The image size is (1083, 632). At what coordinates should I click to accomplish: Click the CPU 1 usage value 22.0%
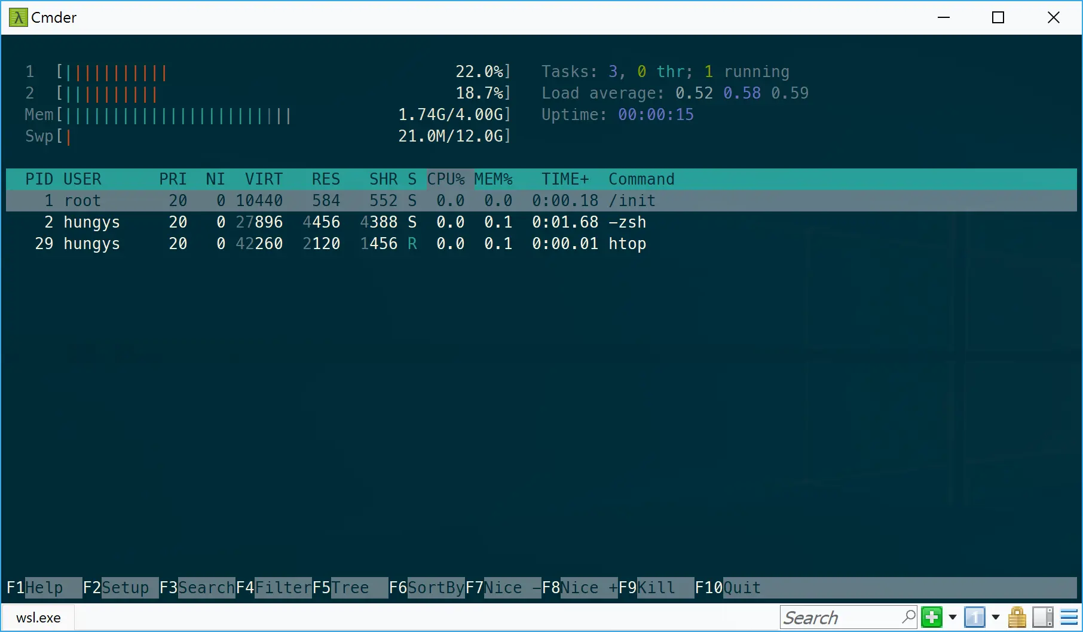tap(479, 72)
